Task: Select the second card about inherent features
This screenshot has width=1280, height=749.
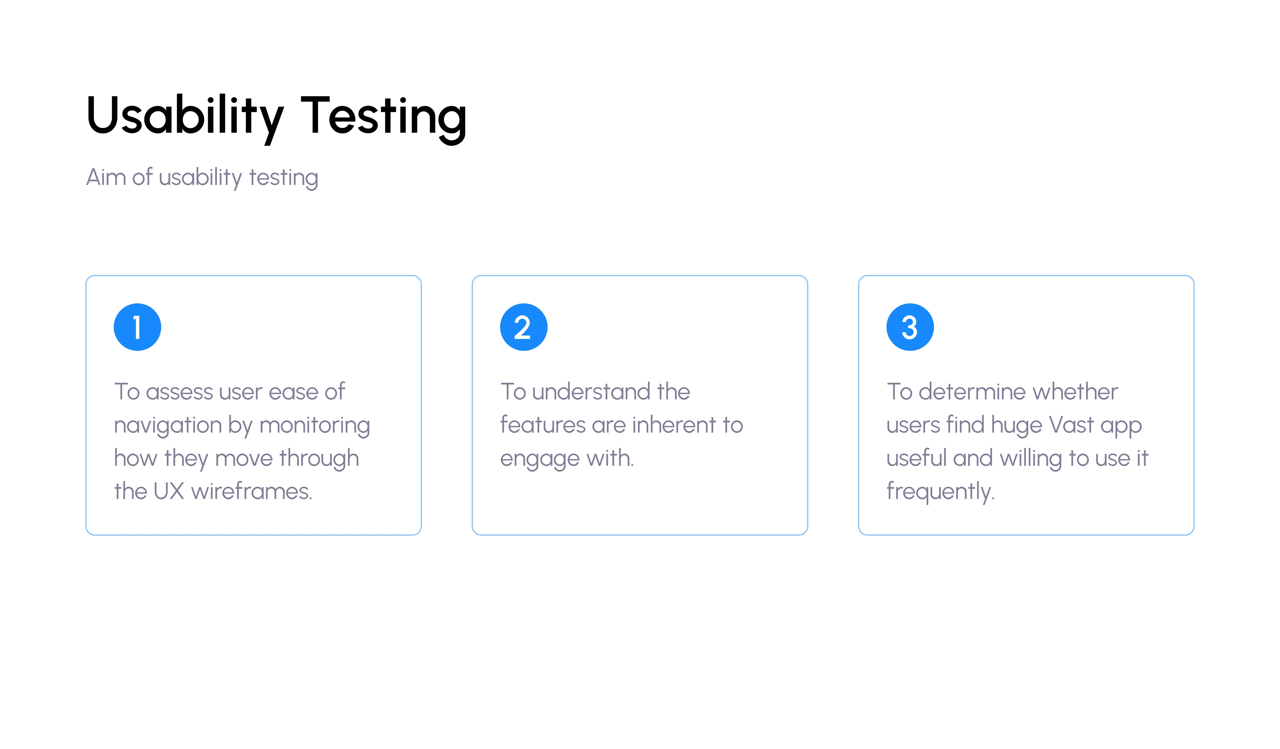Action: click(639, 405)
